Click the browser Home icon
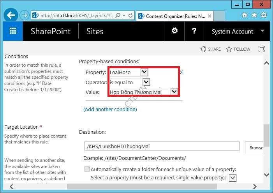 click(x=245, y=15)
